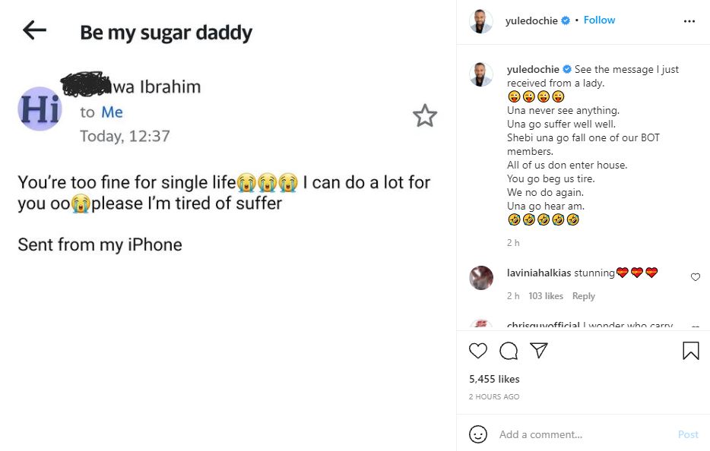Reply to laviniahalkias's comment

pos(583,296)
